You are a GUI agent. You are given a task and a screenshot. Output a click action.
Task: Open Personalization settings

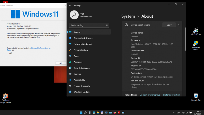point(89,50)
